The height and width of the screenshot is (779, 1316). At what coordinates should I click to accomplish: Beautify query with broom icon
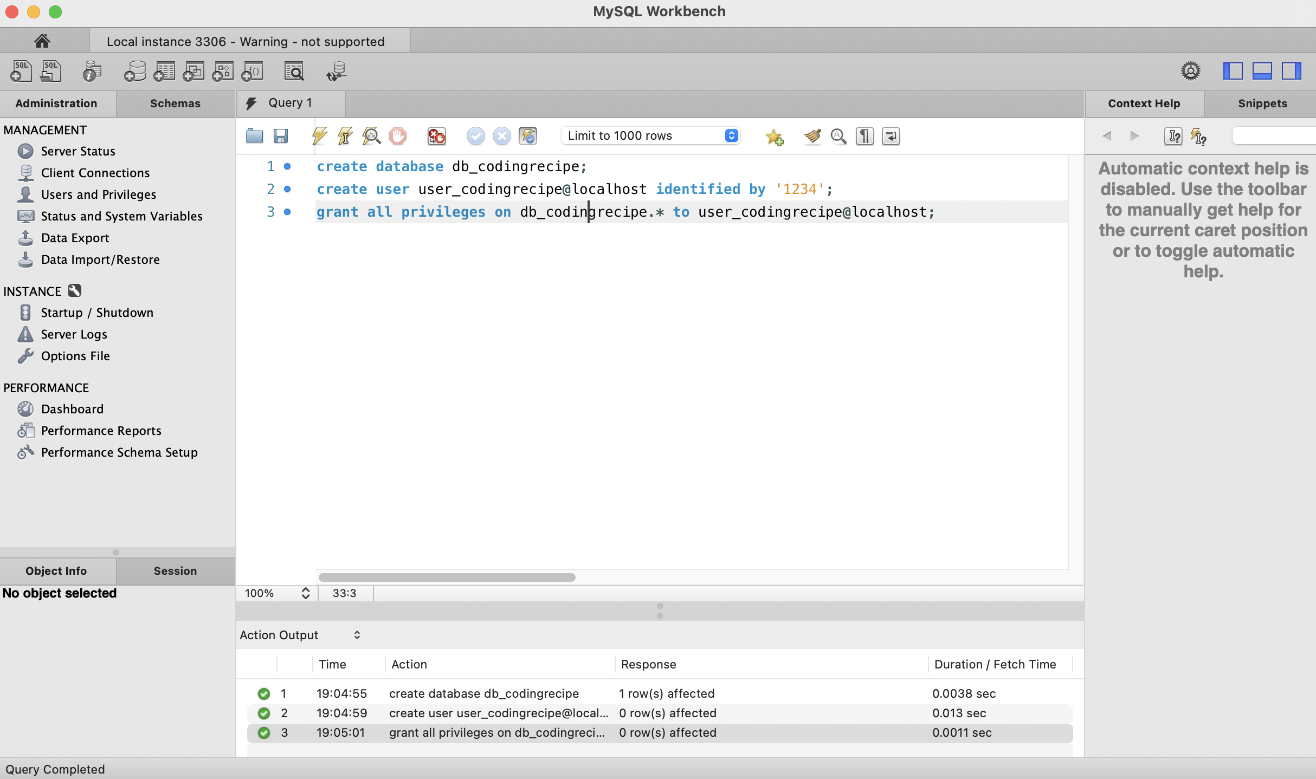[x=812, y=135]
